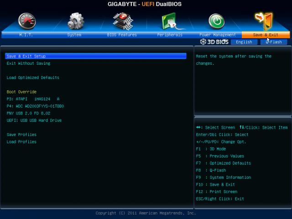This screenshot has width=292, height=219.
Task: Click the +/-/PU/PD: Change Opt. hint
Action: pyautogui.click(x=221, y=142)
